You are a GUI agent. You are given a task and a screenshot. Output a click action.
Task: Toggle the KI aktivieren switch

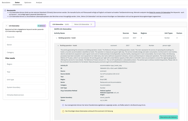pyautogui.click(x=42, y=26)
